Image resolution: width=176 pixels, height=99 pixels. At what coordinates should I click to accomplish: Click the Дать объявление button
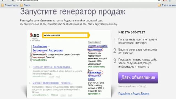click(138, 78)
